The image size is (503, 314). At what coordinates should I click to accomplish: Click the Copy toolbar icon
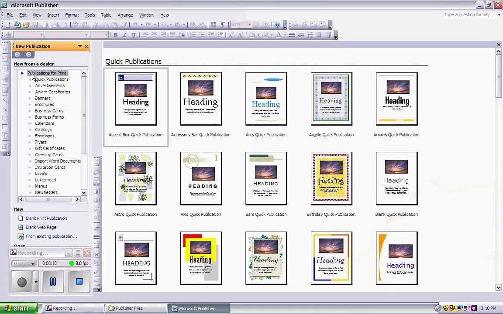[x=105, y=25]
